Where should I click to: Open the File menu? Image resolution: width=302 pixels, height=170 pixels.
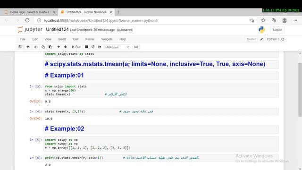pyautogui.click(x=23, y=39)
